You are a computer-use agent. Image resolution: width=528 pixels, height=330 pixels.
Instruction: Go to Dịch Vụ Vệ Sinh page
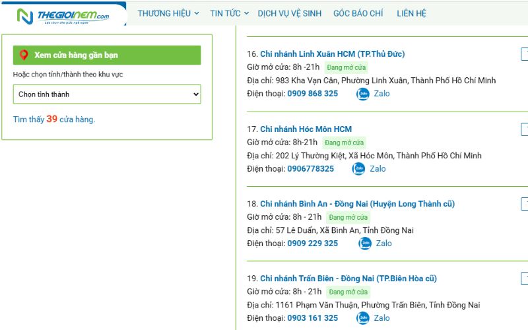290,13
